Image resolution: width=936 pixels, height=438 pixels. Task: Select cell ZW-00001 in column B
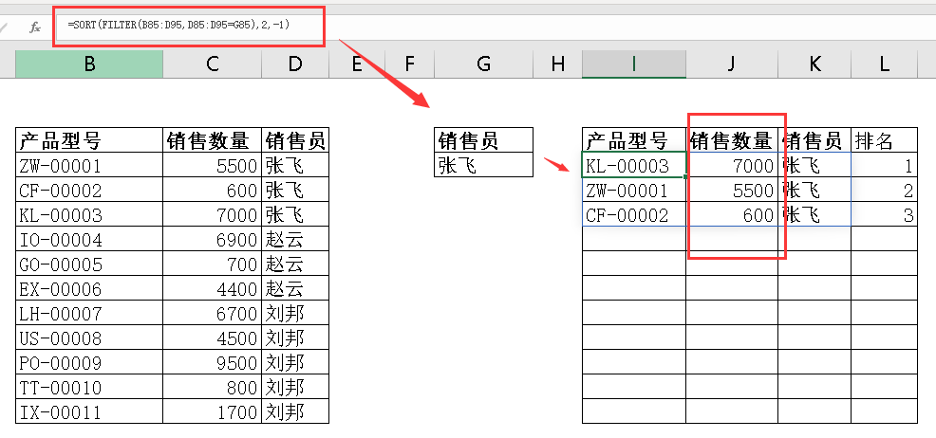89,165
